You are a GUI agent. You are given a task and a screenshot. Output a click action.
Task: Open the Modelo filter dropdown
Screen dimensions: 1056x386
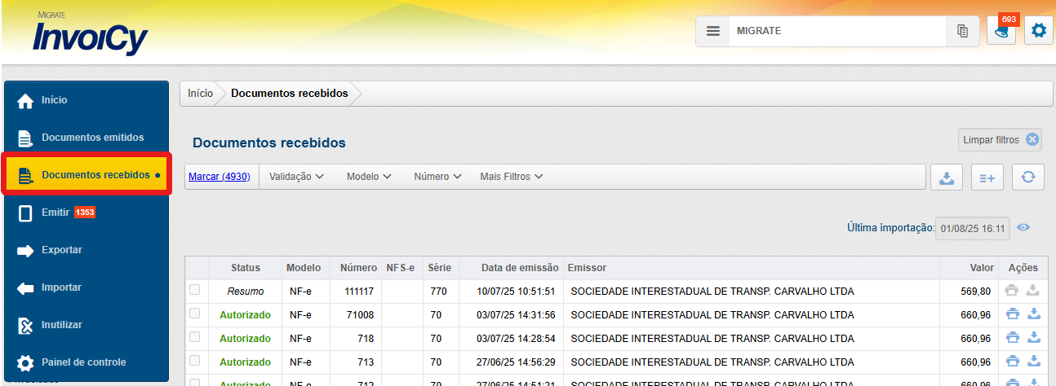click(x=369, y=177)
